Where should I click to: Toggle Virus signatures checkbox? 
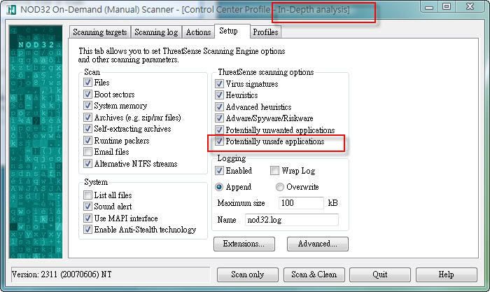point(219,84)
